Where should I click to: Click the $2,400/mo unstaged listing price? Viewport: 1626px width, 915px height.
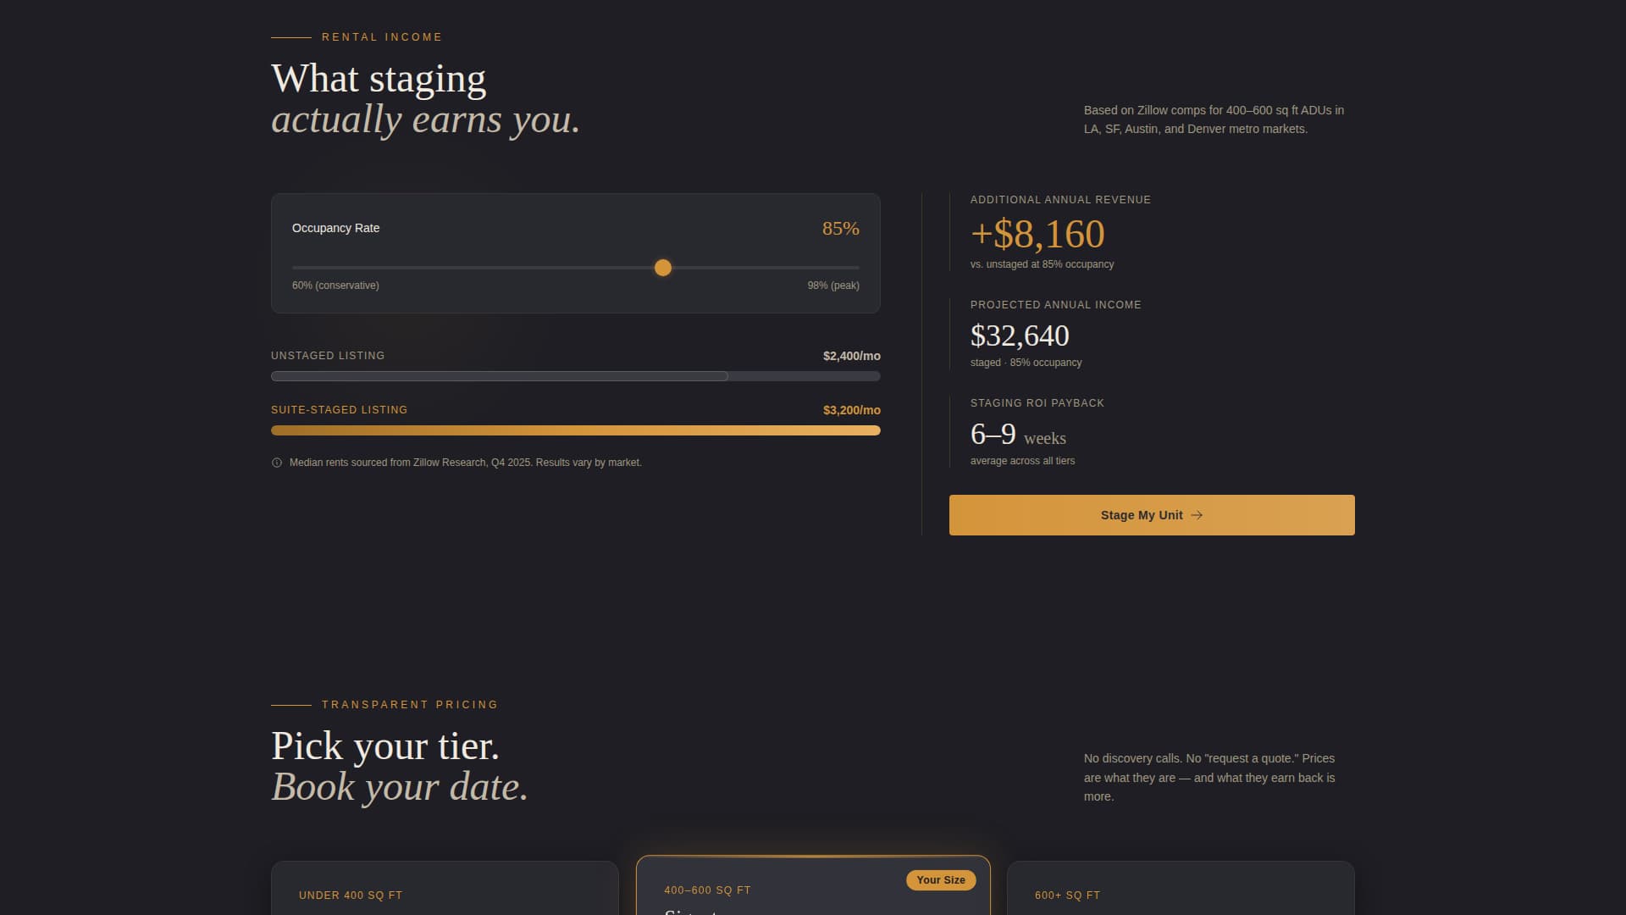click(851, 356)
